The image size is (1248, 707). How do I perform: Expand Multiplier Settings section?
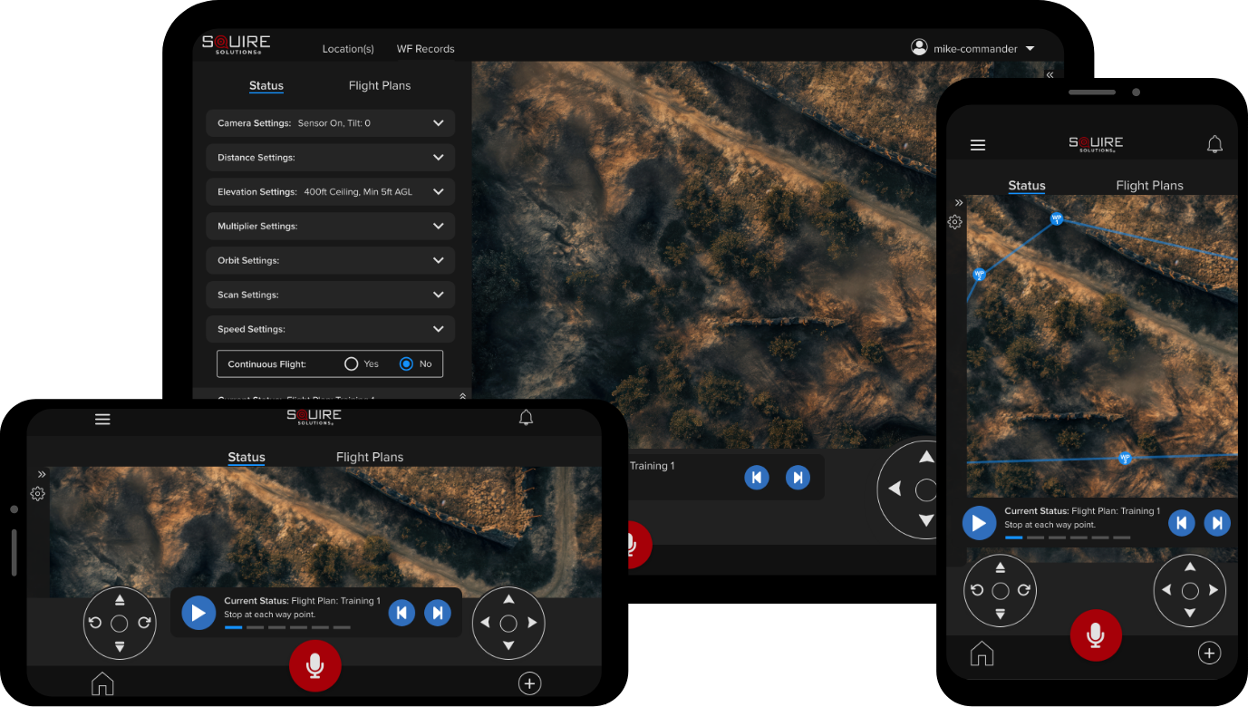pos(331,227)
